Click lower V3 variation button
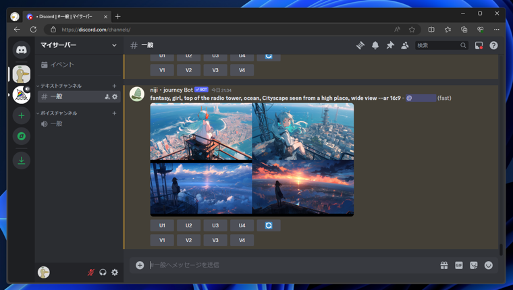The height and width of the screenshot is (290, 513). (215, 240)
